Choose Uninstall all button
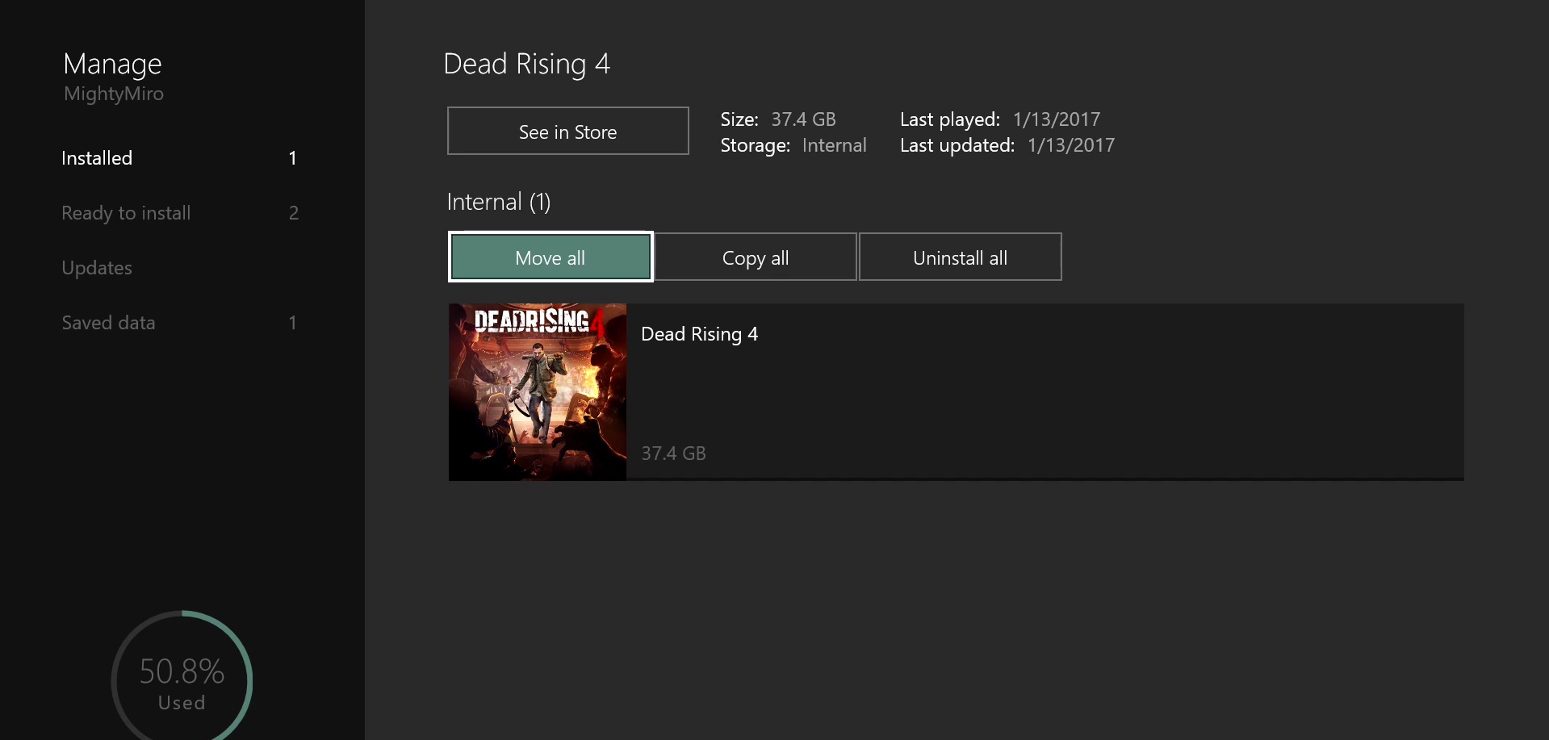The image size is (1549, 740). pyautogui.click(x=961, y=257)
